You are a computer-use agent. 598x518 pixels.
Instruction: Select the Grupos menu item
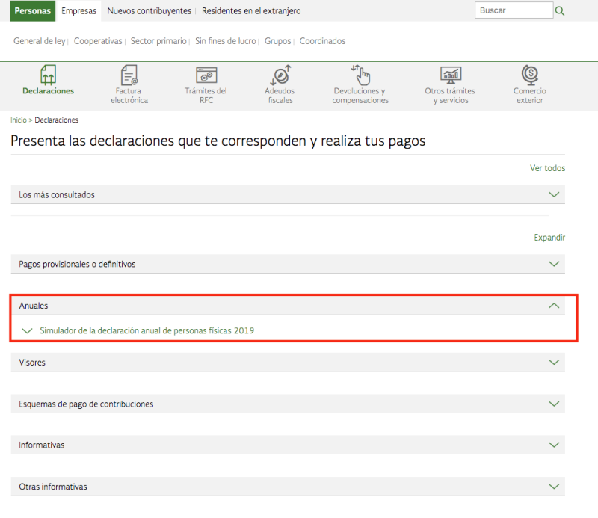click(x=277, y=41)
